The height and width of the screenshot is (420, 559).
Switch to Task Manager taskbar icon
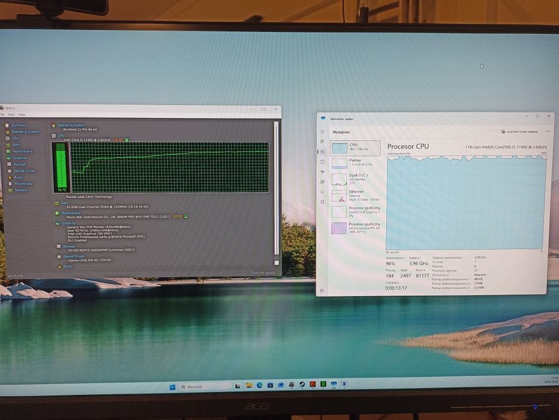[x=333, y=384]
